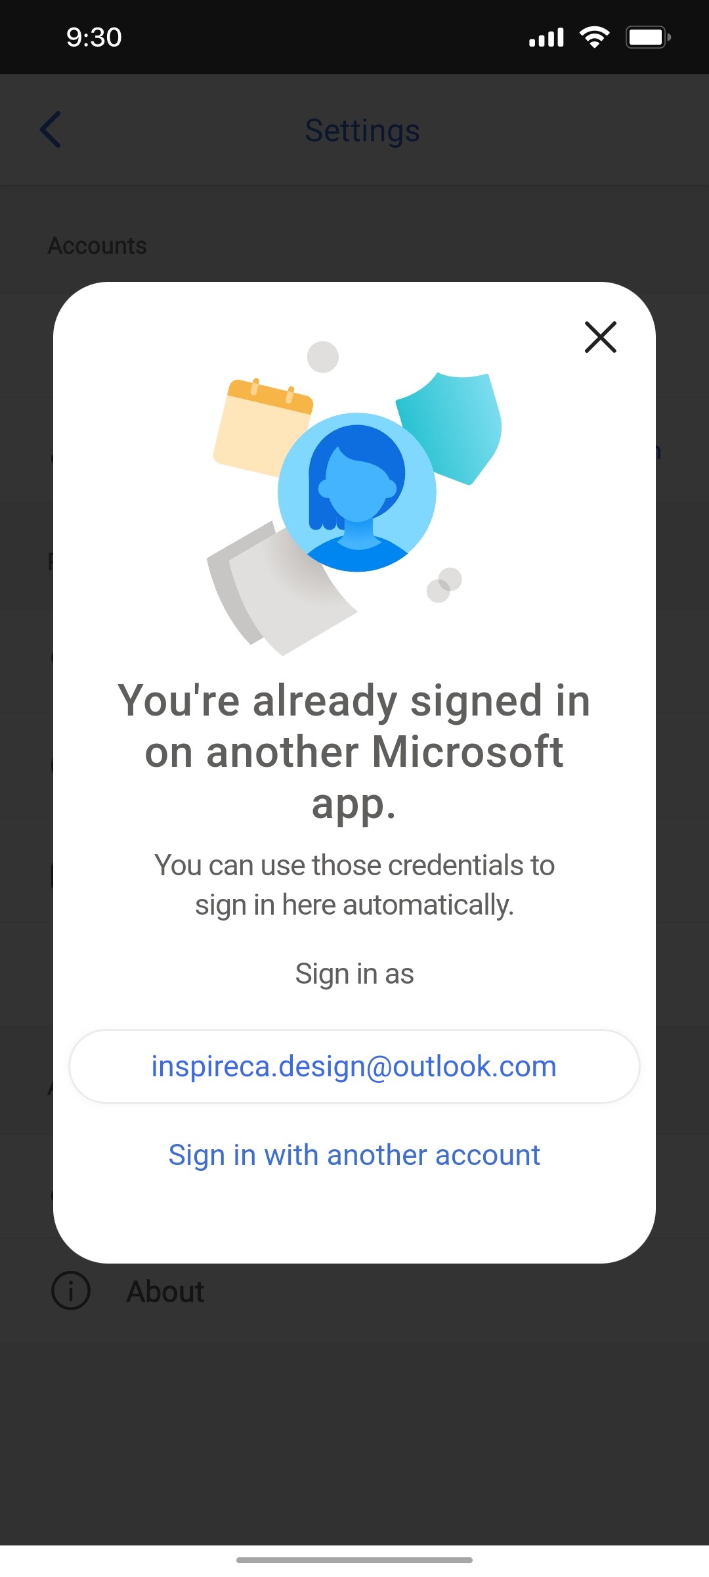Image resolution: width=709 pixels, height=1577 pixels.
Task: Close the already-signed-in dialog
Action: click(x=601, y=338)
